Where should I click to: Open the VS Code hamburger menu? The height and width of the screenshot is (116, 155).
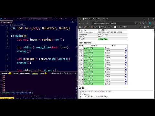[5, 19]
